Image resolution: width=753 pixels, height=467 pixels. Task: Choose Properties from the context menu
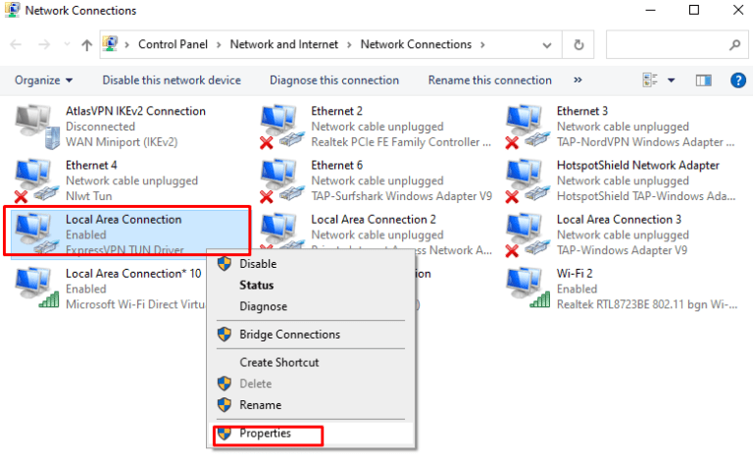tap(265, 433)
